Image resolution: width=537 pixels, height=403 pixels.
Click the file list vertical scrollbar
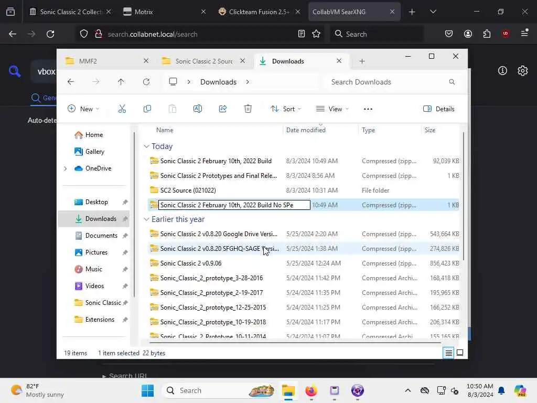(x=464, y=196)
